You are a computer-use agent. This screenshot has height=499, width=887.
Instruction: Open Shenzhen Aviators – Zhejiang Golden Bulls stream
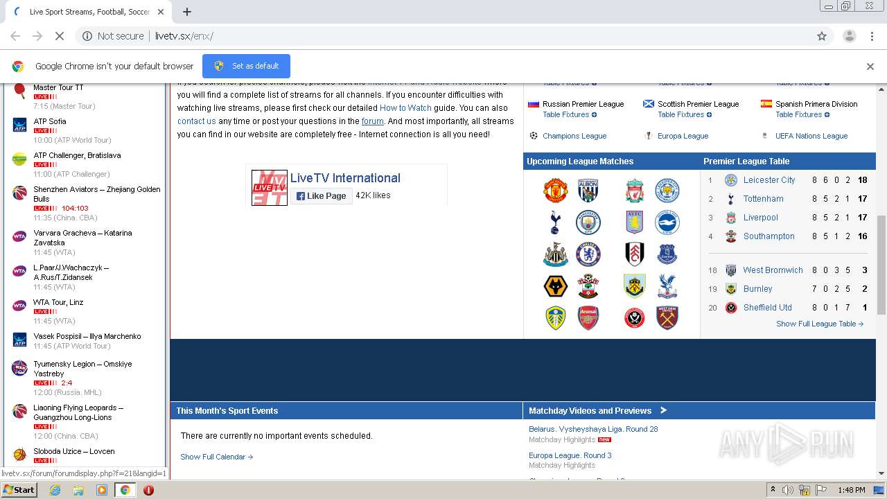point(97,194)
